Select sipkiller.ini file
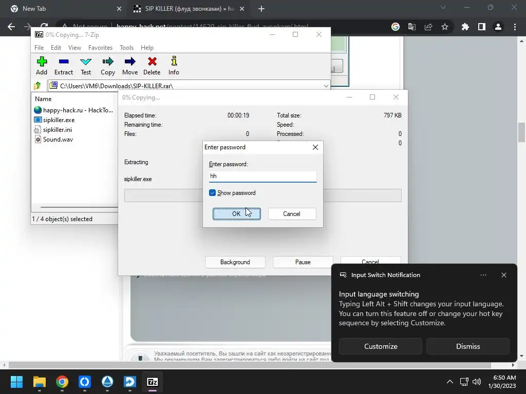526x394 pixels. [x=58, y=130]
